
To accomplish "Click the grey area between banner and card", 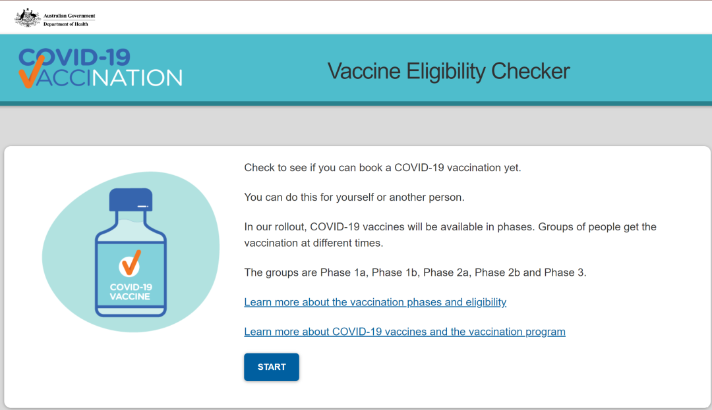I will (x=356, y=126).
